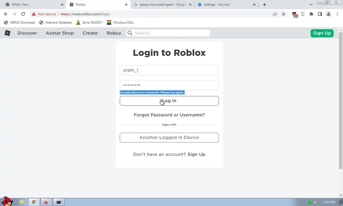The width and height of the screenshot is (343, 206).
Task: Click the Roblox logo in the navbar
Action: [x=8, y=33]
